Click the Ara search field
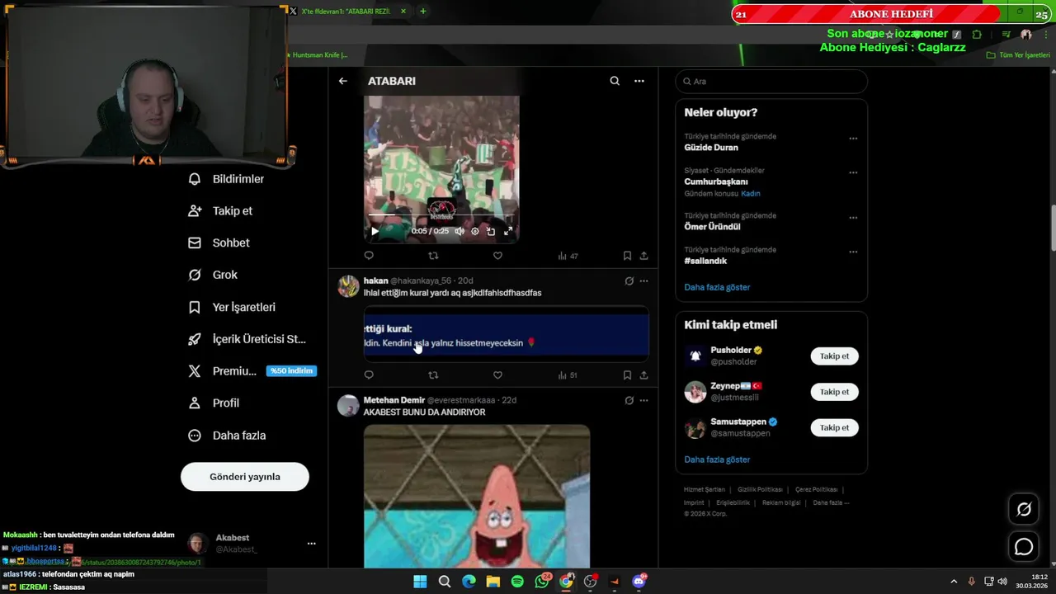Image resolution: width=1056 pixels, height=594 pixels. click(771, 82)
